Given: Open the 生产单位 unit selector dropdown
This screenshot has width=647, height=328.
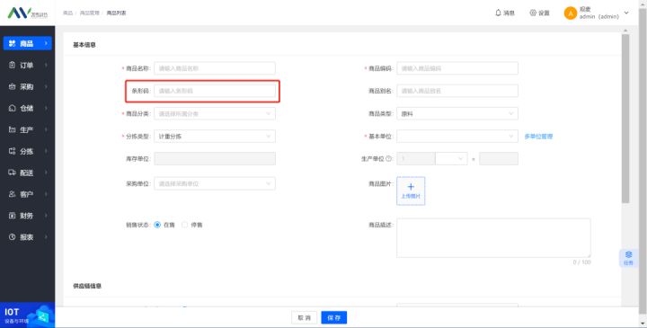Looking at the screenshot, I should [x=451, y=158].
